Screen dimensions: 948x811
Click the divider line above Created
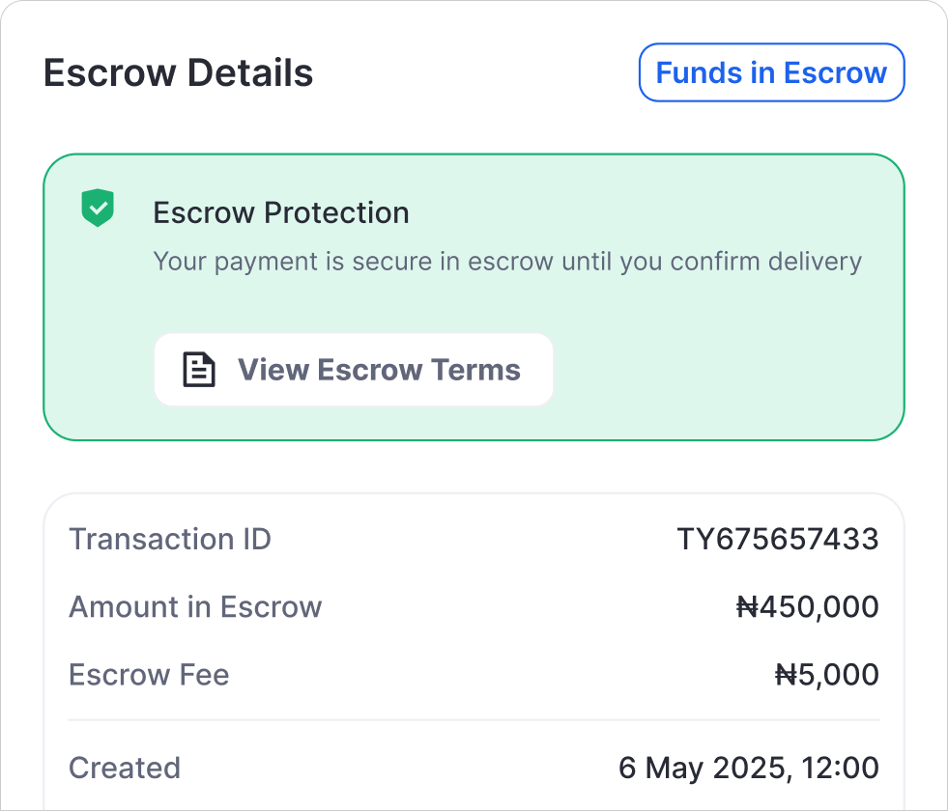[474, 720]
